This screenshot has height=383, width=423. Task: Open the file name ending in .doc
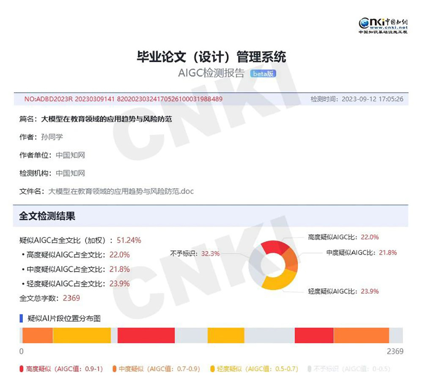121,191
